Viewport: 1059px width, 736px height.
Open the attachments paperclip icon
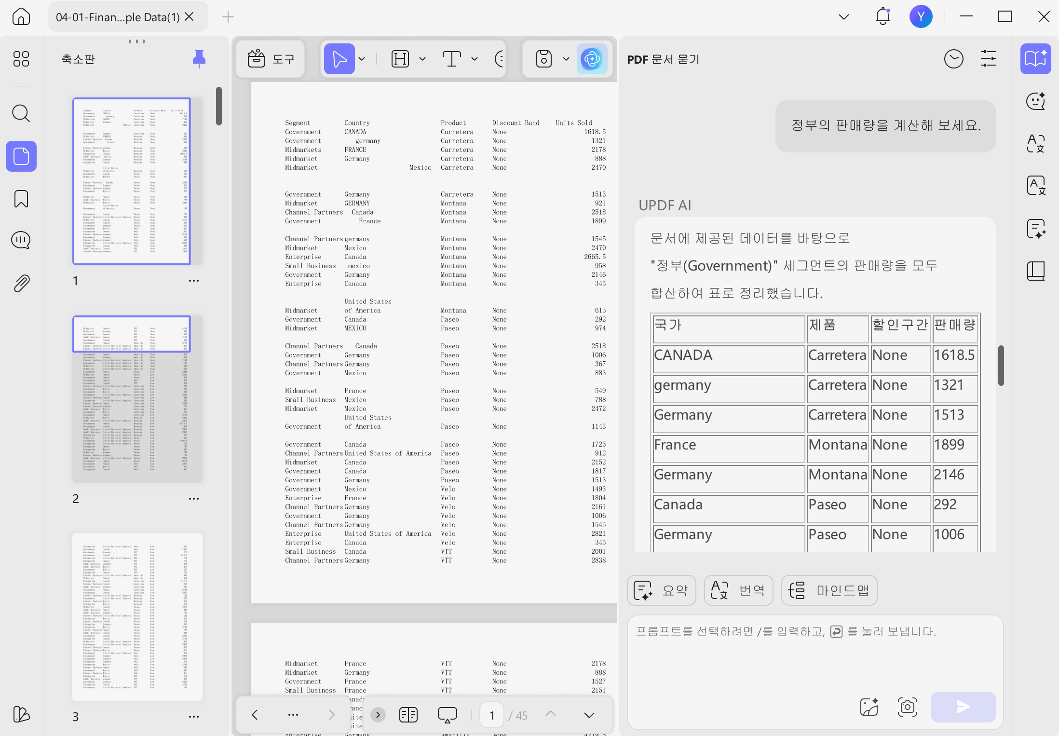[21, 283]
